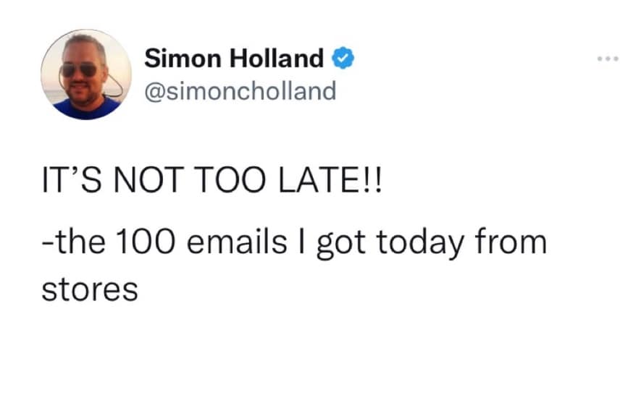Click the sunglasses on the avatar photo
The image size is (636, 411).
point(80,69)
